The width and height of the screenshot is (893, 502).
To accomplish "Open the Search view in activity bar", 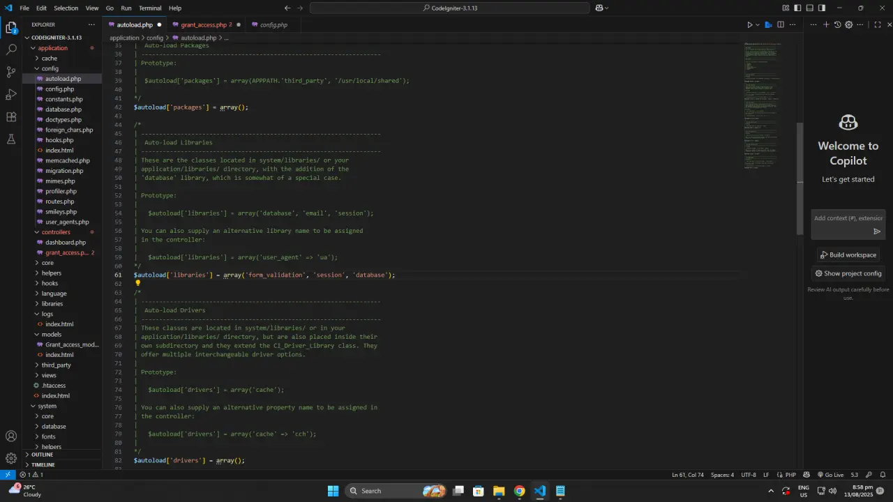I will (x=11, y=50).
